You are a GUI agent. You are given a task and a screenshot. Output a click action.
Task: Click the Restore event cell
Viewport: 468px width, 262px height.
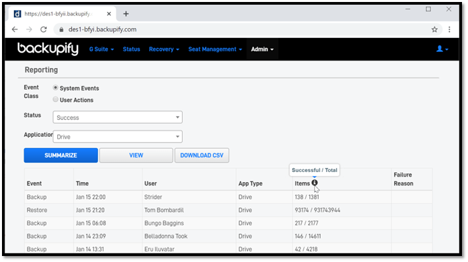point(37,210)
